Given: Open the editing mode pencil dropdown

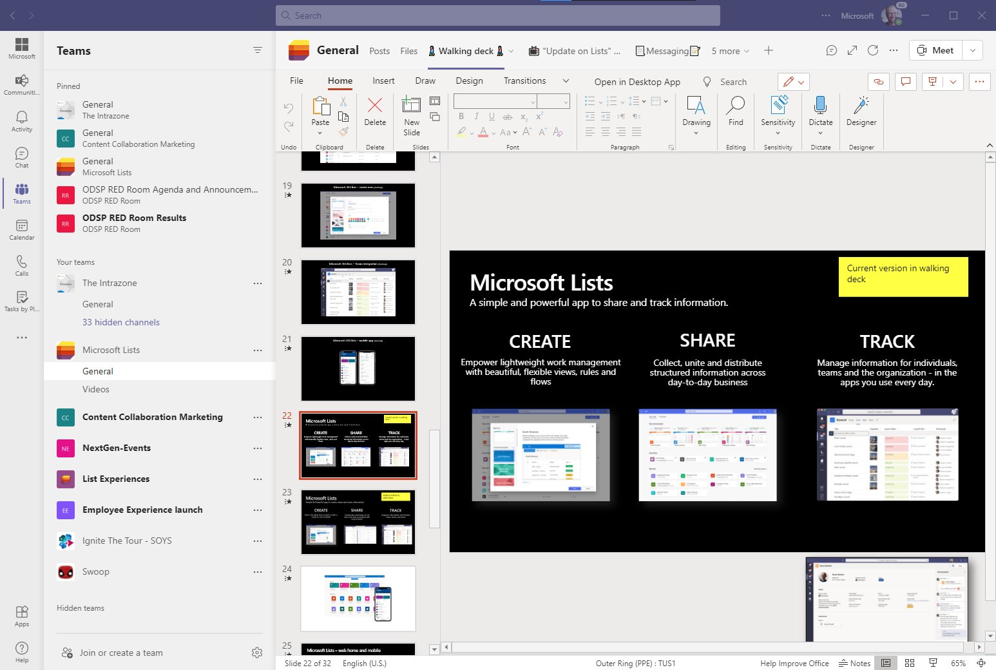Looking at the screenshot, I should pos(794,82).
